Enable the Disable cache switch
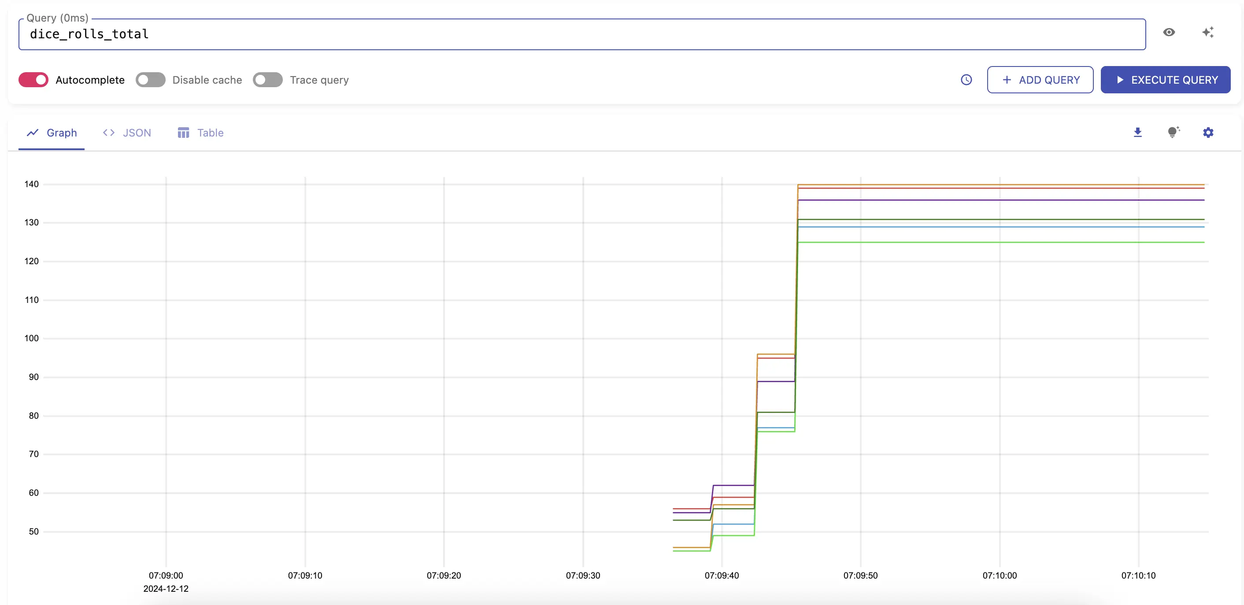 [x=150, y=80]
